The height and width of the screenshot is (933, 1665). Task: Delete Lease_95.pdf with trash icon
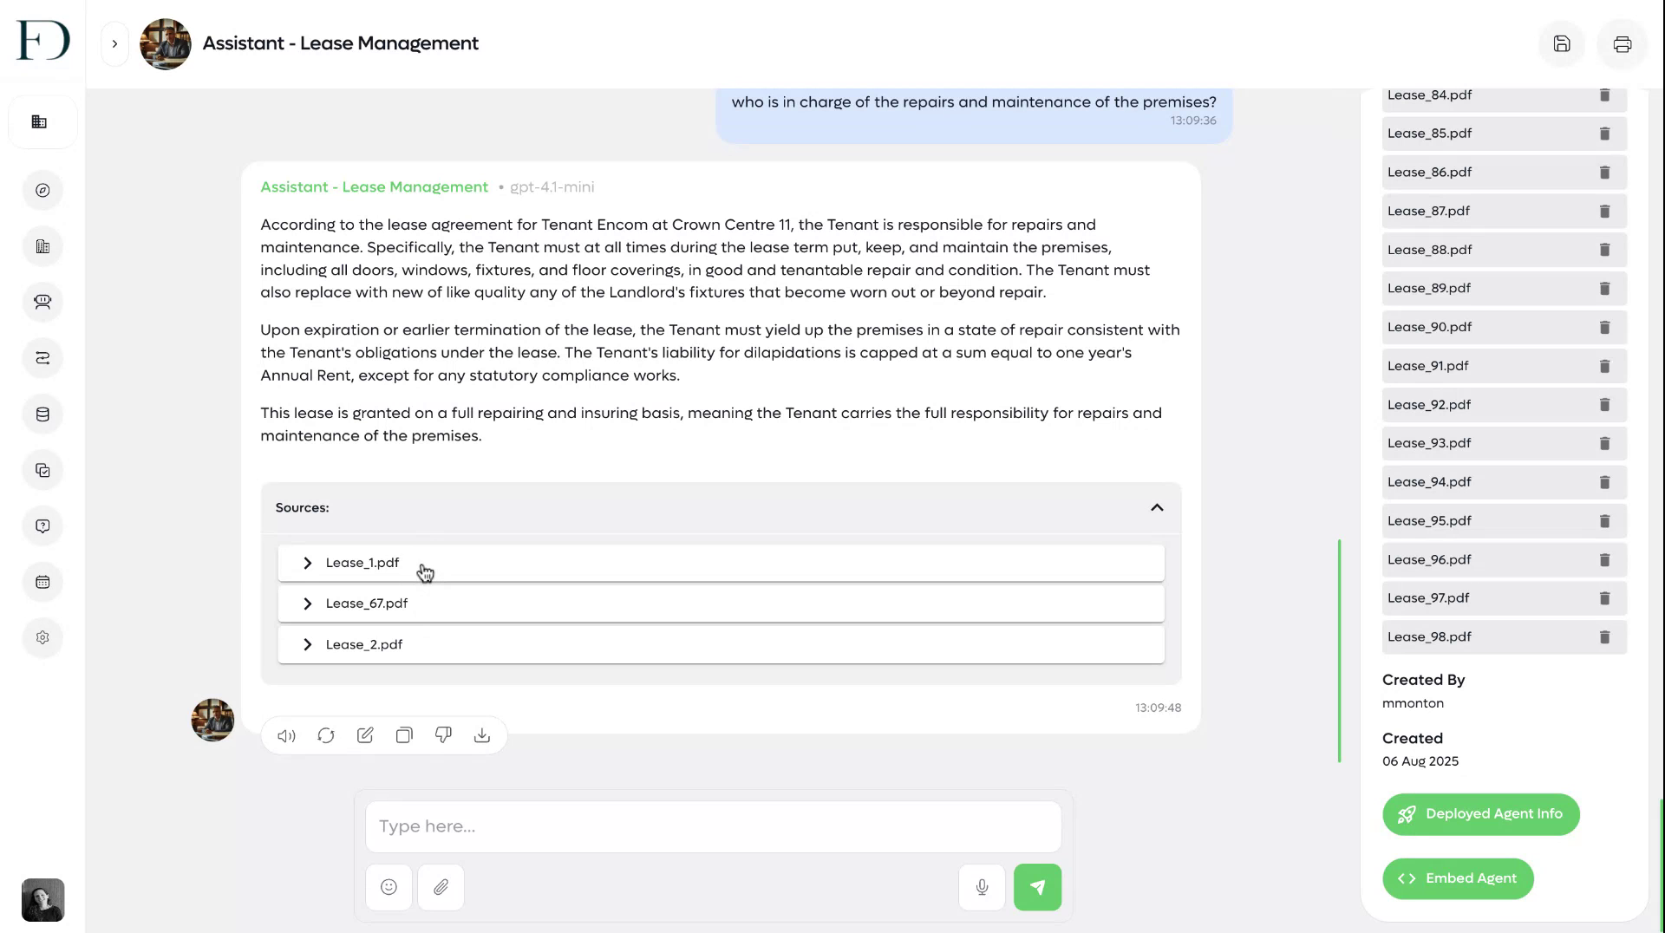1604,522
